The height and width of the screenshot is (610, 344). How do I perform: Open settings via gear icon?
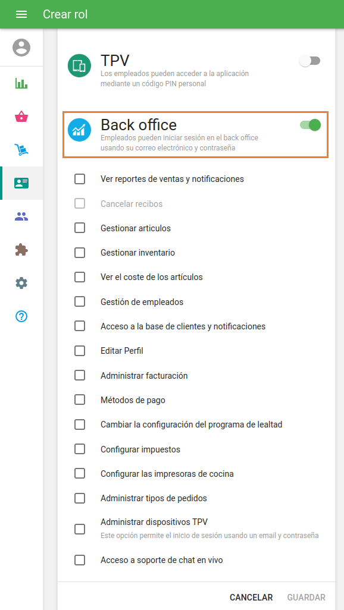[21, 283]
